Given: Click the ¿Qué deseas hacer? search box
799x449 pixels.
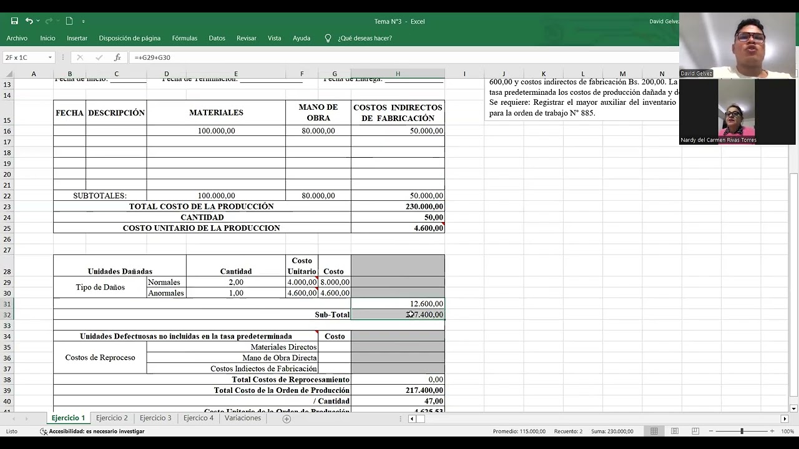Looking at the screenshot, I should [365, 38].
